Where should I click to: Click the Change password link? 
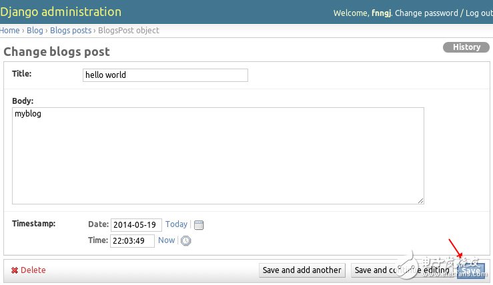[x=427, y=13]
